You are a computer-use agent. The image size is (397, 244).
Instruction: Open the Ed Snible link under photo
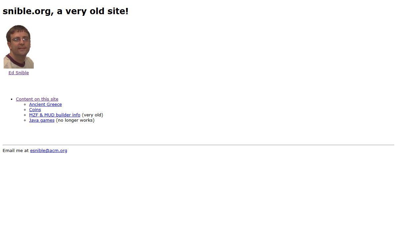tap(19, 73)
